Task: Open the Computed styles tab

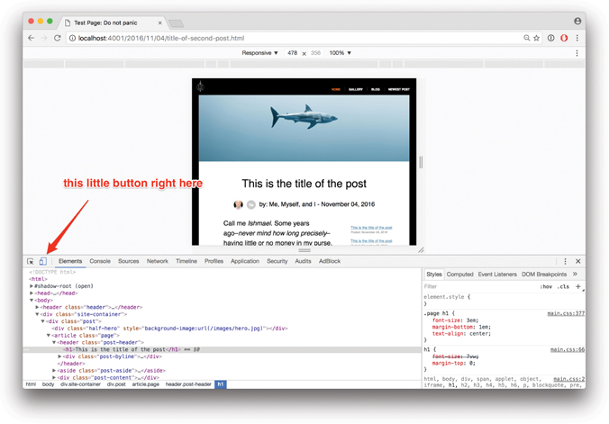Action: 460,274
